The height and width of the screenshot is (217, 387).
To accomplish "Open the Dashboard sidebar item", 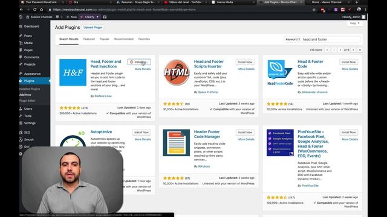I will [x=31, y=27].
